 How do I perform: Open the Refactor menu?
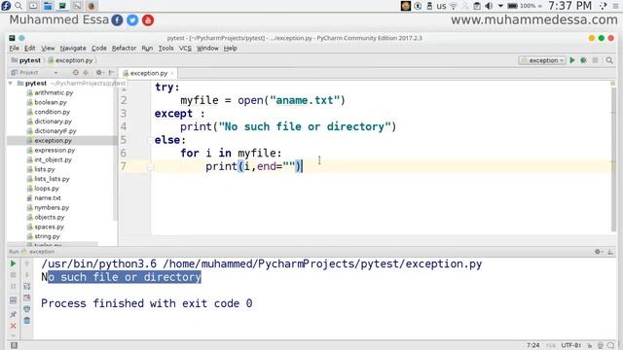click(x=124, y=48)
